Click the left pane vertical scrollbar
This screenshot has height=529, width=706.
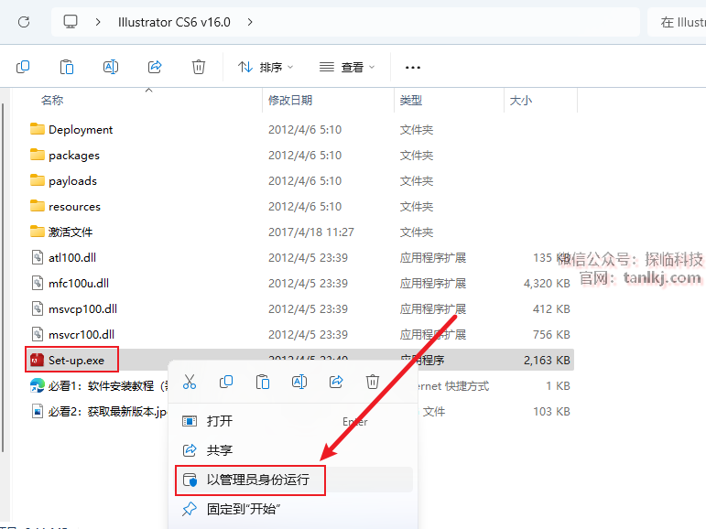(x=3, y=277)
